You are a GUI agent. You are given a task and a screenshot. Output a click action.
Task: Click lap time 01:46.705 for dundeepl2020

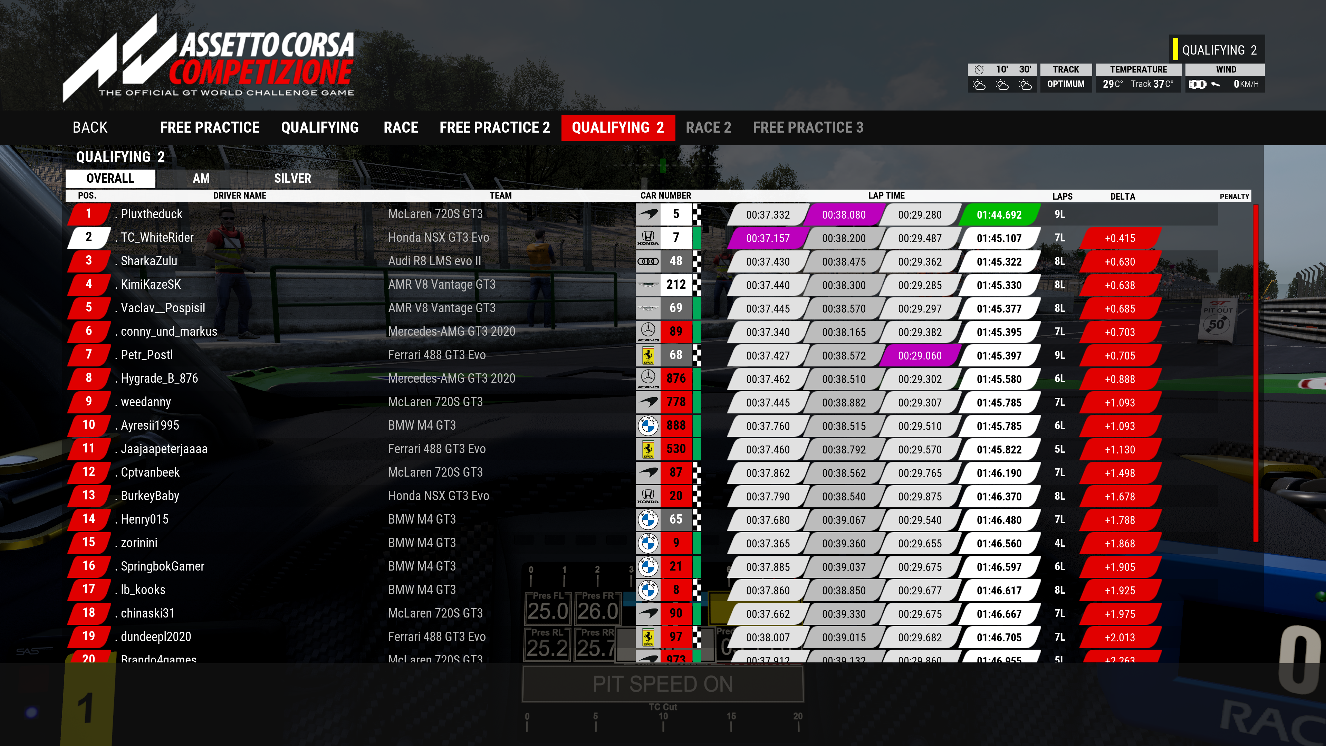(999, 637)
